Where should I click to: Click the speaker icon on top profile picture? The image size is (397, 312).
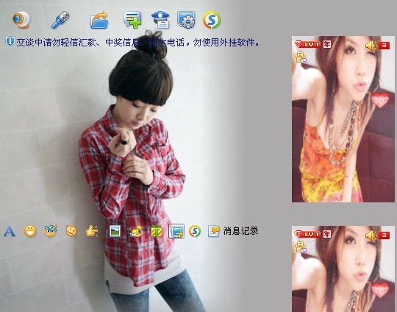371,46
